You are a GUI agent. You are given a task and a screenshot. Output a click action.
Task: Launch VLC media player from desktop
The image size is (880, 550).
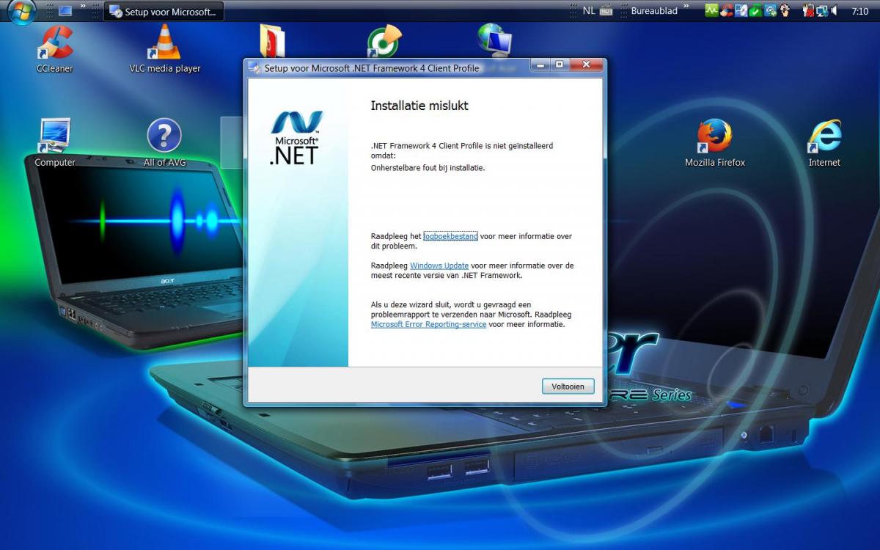[164, 45]
